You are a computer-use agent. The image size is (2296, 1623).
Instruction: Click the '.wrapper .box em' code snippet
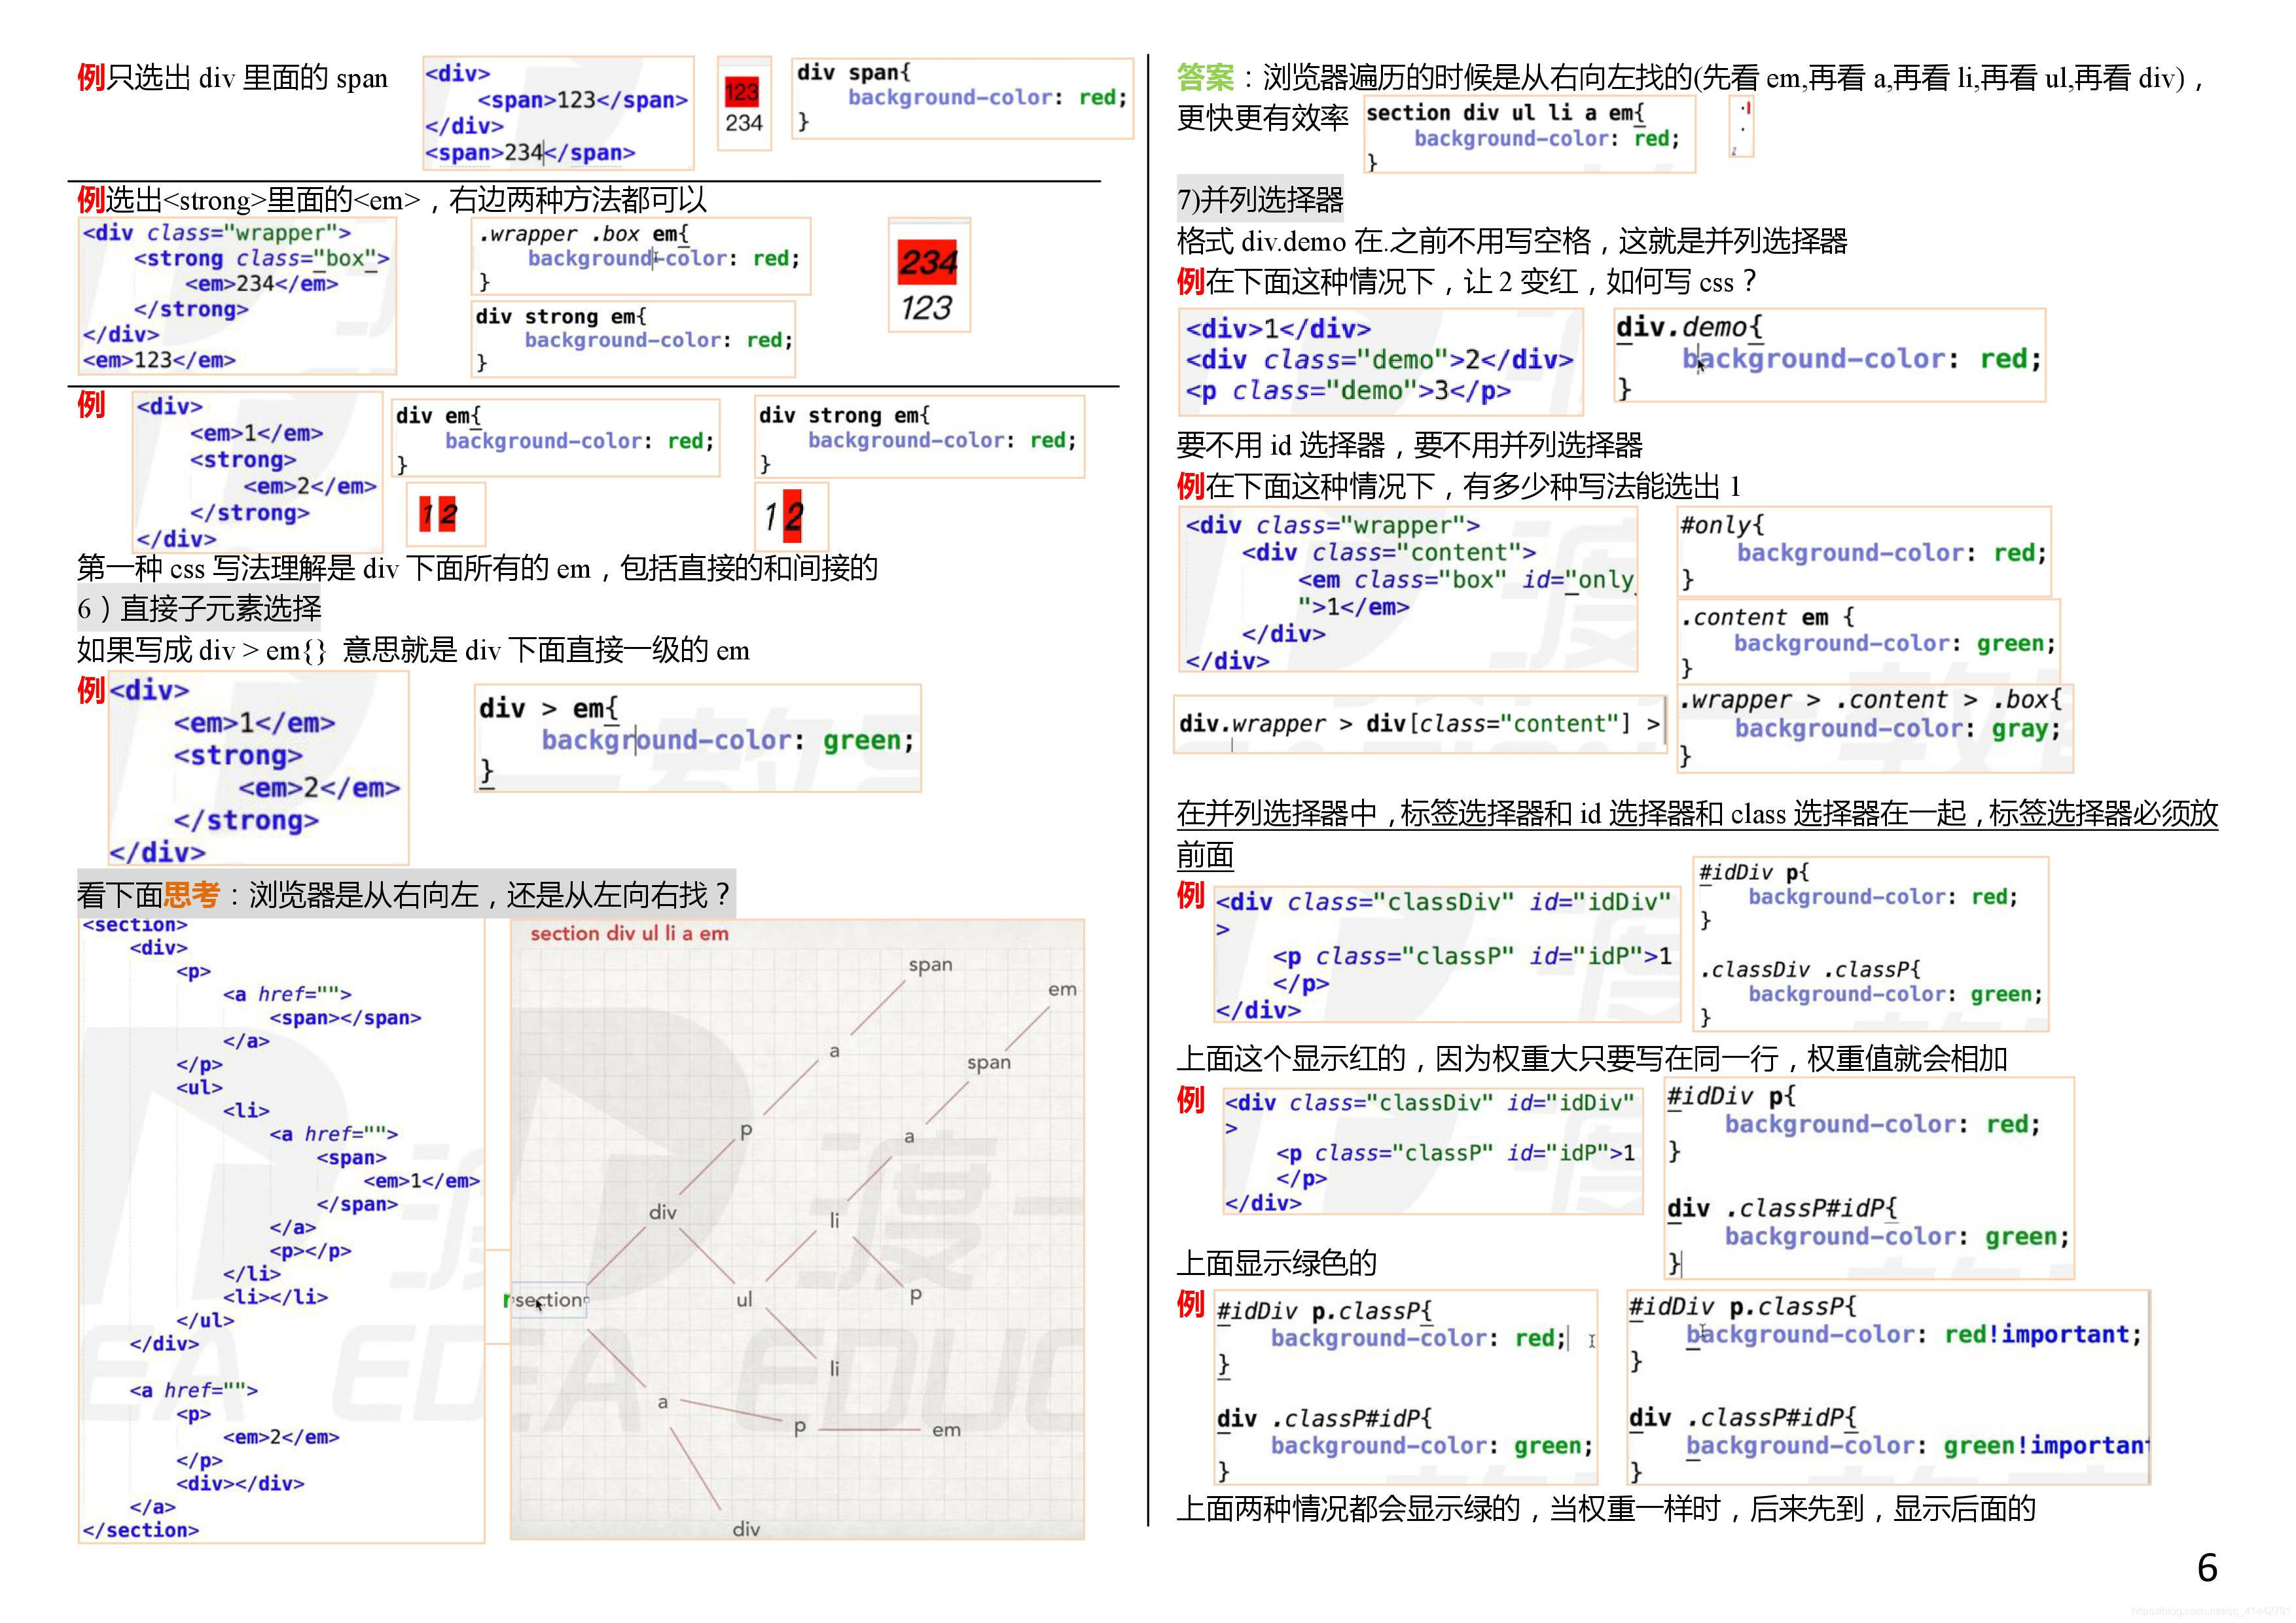click(x=640, y=256)
